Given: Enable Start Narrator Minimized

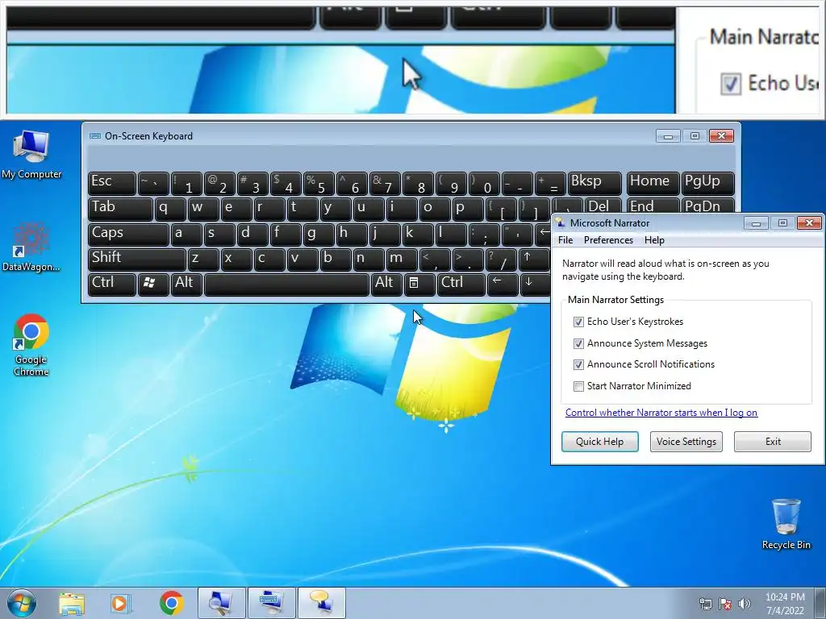Looking at the screenshot, I should coord(578,386).
